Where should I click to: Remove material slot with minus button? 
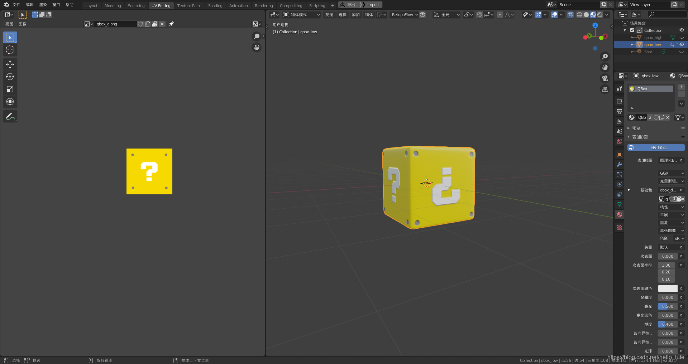click(x=682, y=94)
